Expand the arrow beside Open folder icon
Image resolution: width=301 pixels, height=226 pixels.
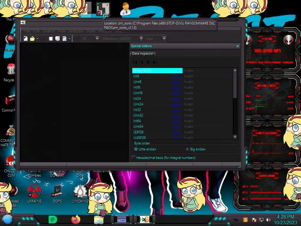coord(37,39)
